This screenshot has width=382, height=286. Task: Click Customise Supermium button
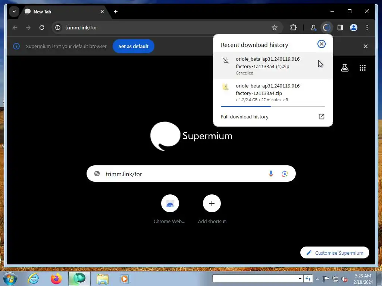click(x=335, y=253)
